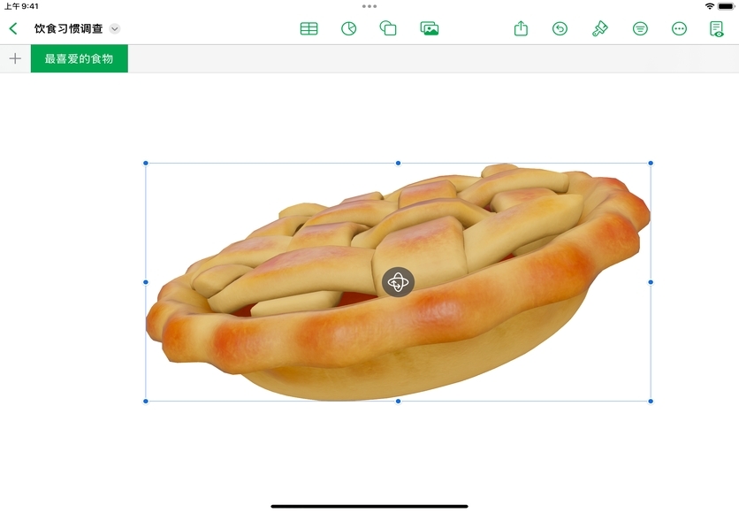Switch to reading view mode

click(x=717, y=28)
